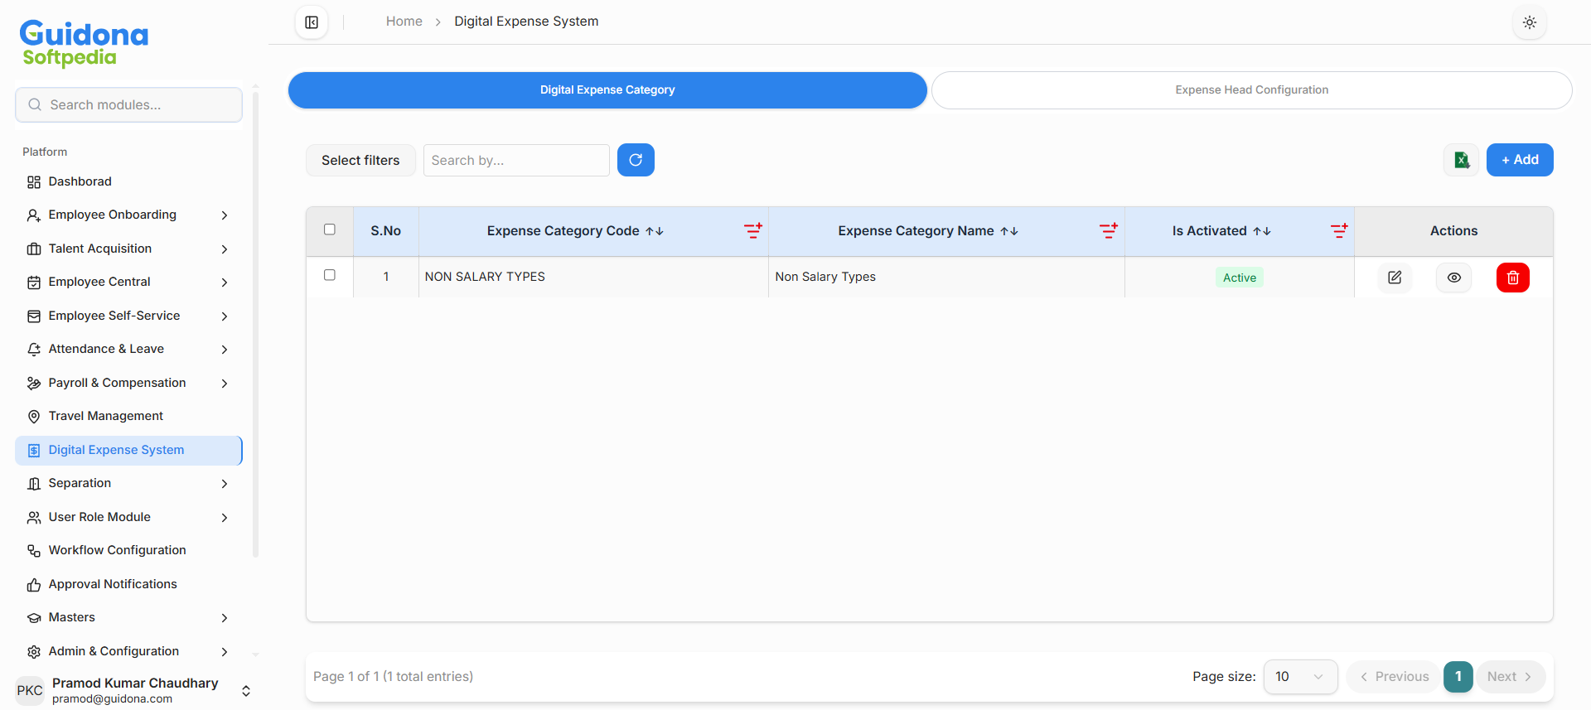Click the Masters graduation cap icon
Image resolution: width=1591 pixels, height=710 pixels.
point(34,618)
